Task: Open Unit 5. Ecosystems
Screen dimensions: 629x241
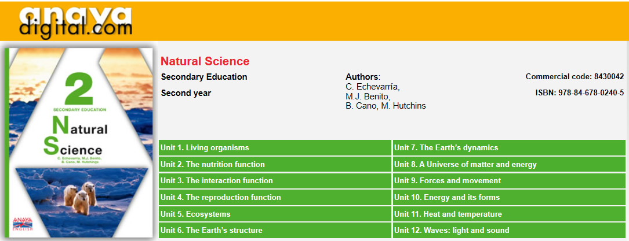Action: (x=275, y=214)
